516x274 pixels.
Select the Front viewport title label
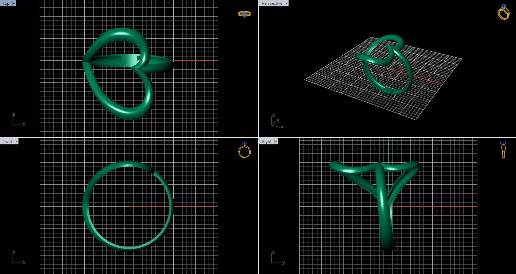click(x=7, y=141)
